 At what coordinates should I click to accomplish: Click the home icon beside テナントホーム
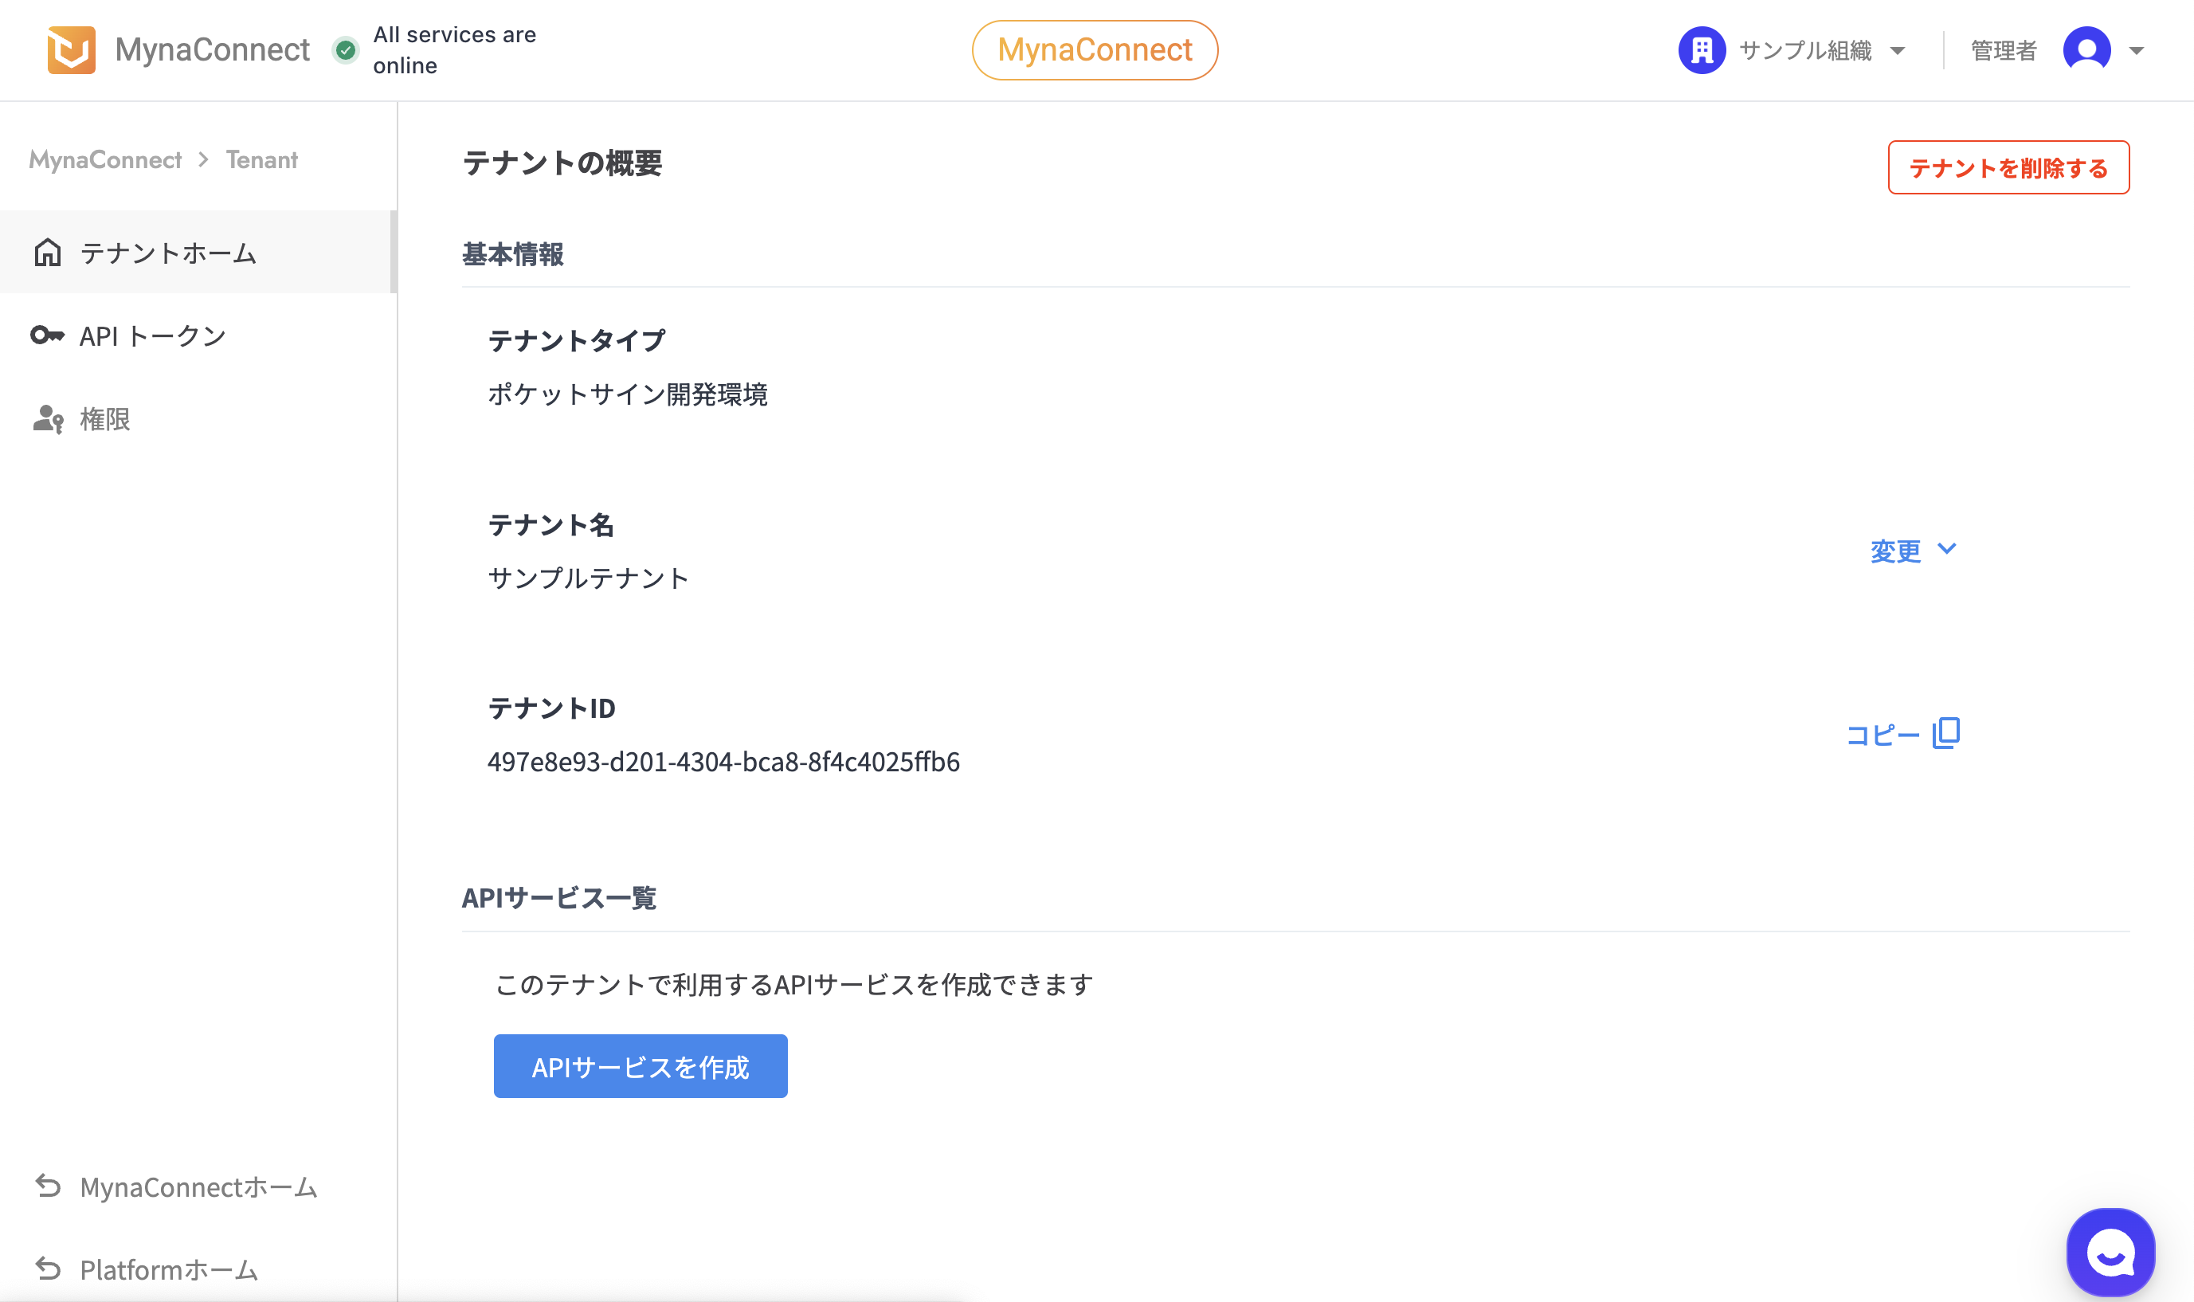tap(47, 253)
